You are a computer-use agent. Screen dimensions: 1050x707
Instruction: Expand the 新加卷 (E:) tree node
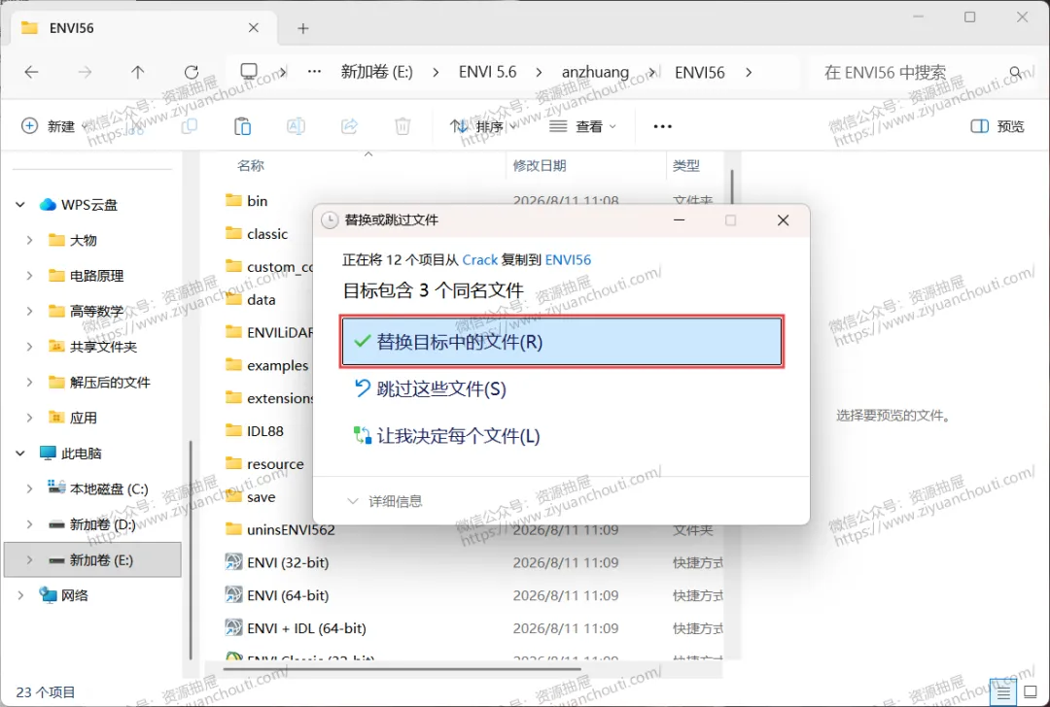29,559
